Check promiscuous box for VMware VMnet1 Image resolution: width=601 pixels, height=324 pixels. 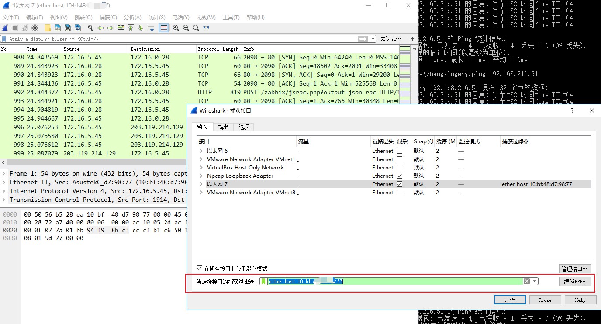tap(399, 159)
